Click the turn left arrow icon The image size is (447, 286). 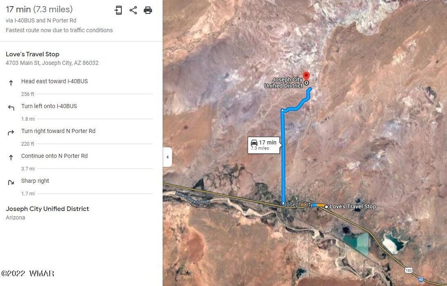pos(11,108)
